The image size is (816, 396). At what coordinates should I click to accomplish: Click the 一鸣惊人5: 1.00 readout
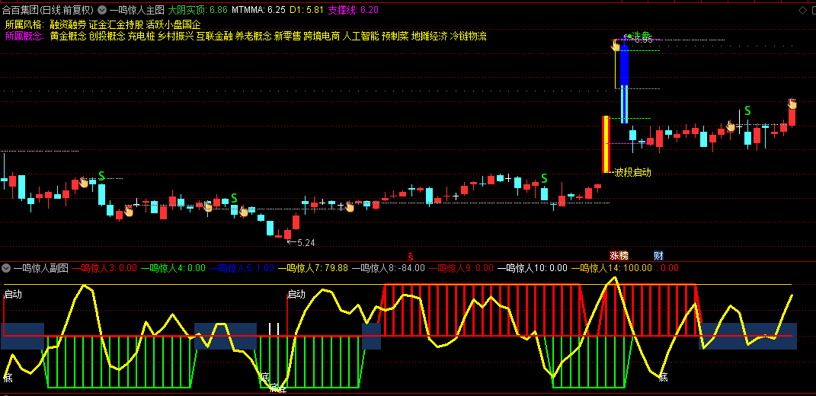[x=242, y=269]
